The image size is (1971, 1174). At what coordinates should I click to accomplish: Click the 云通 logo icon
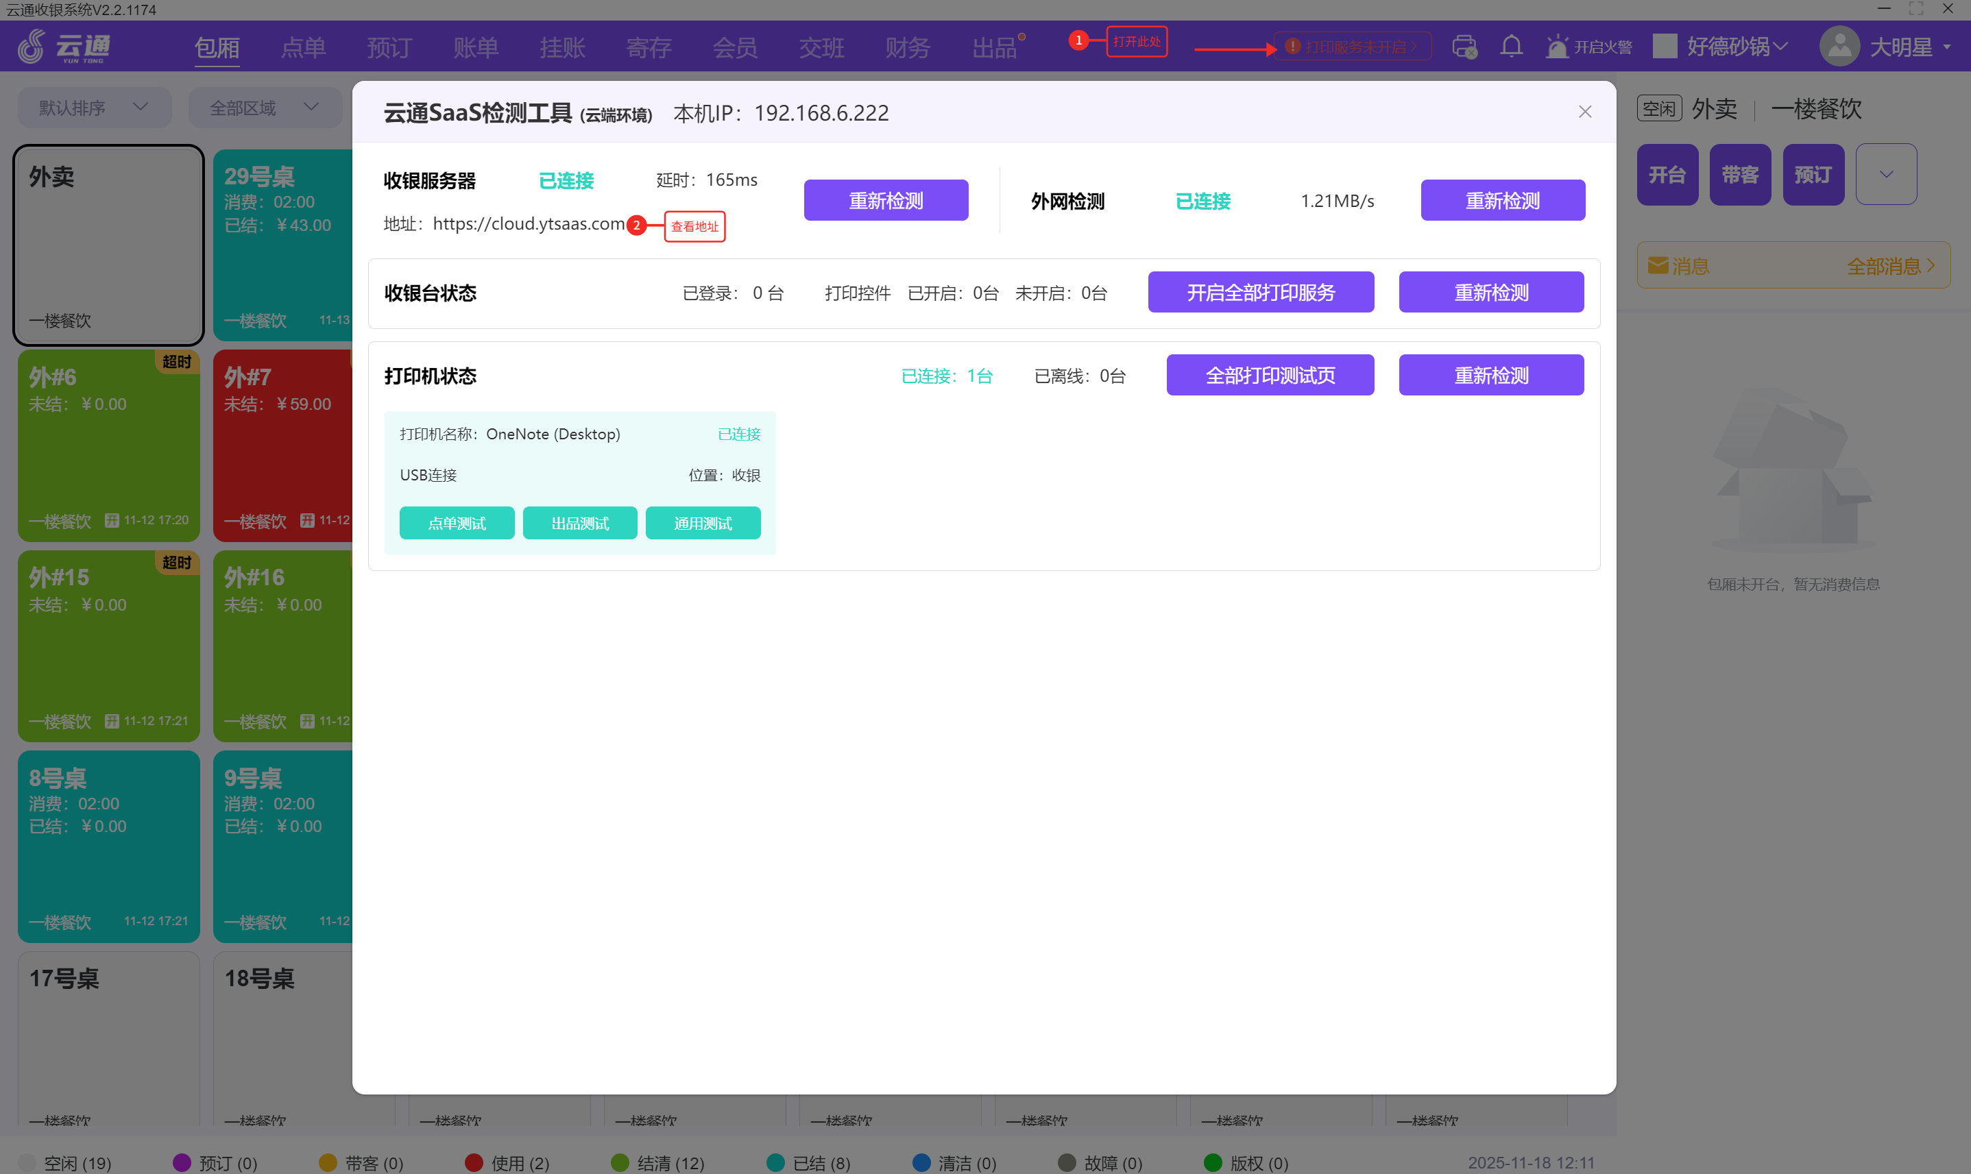click(x=32, y=47)
